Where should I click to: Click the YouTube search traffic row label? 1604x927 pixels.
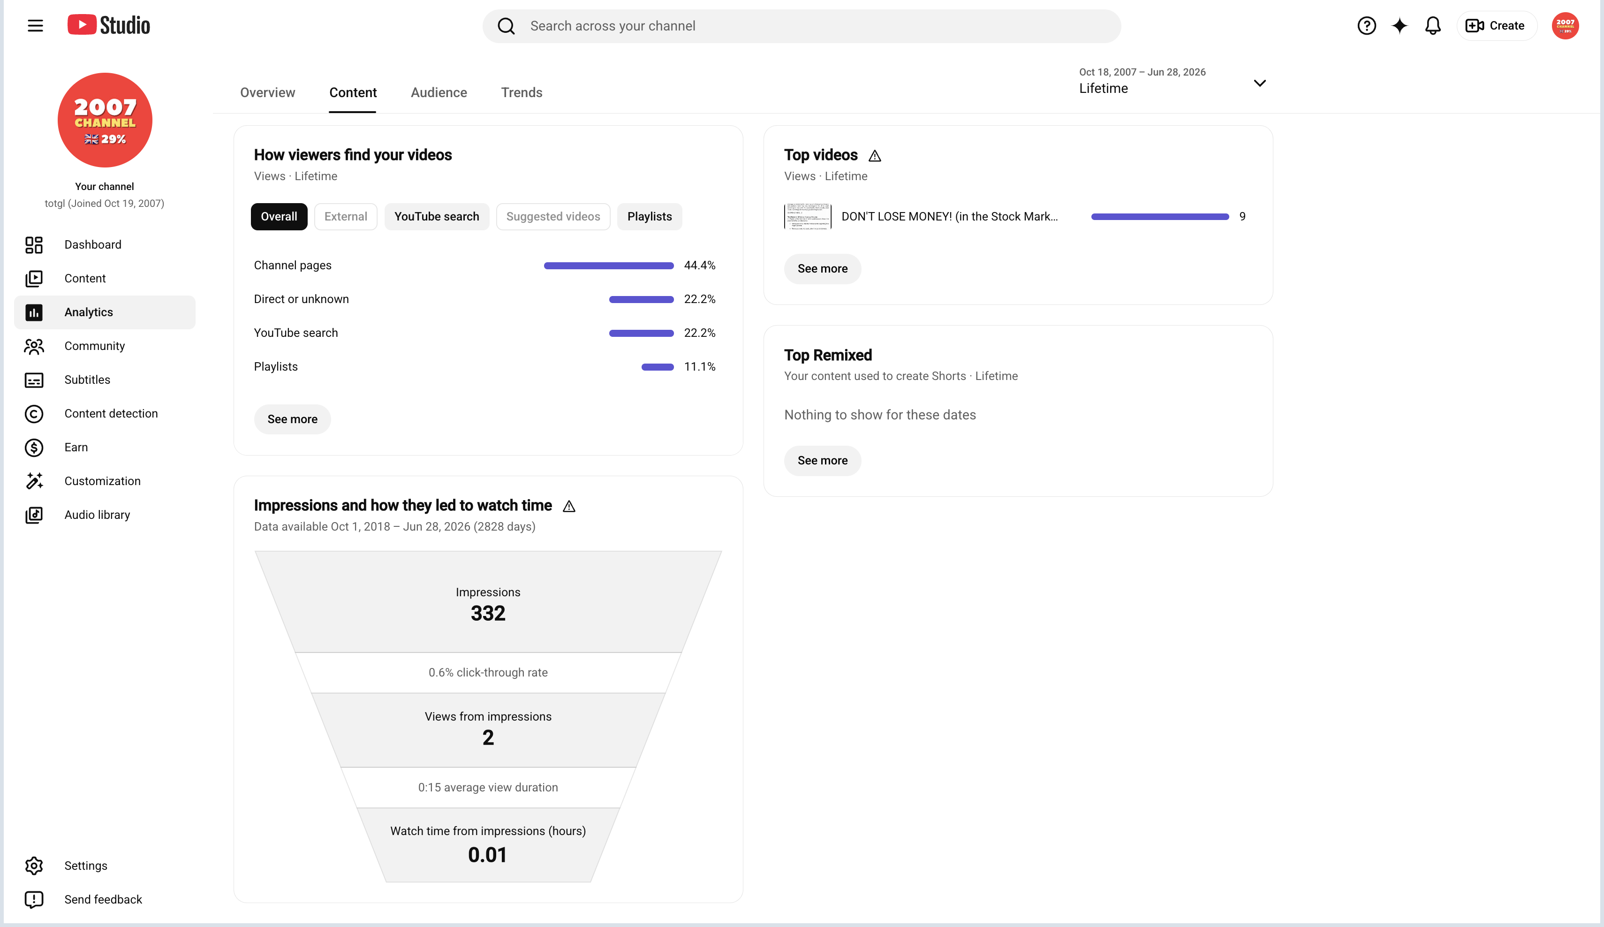(x=296, y=333)
